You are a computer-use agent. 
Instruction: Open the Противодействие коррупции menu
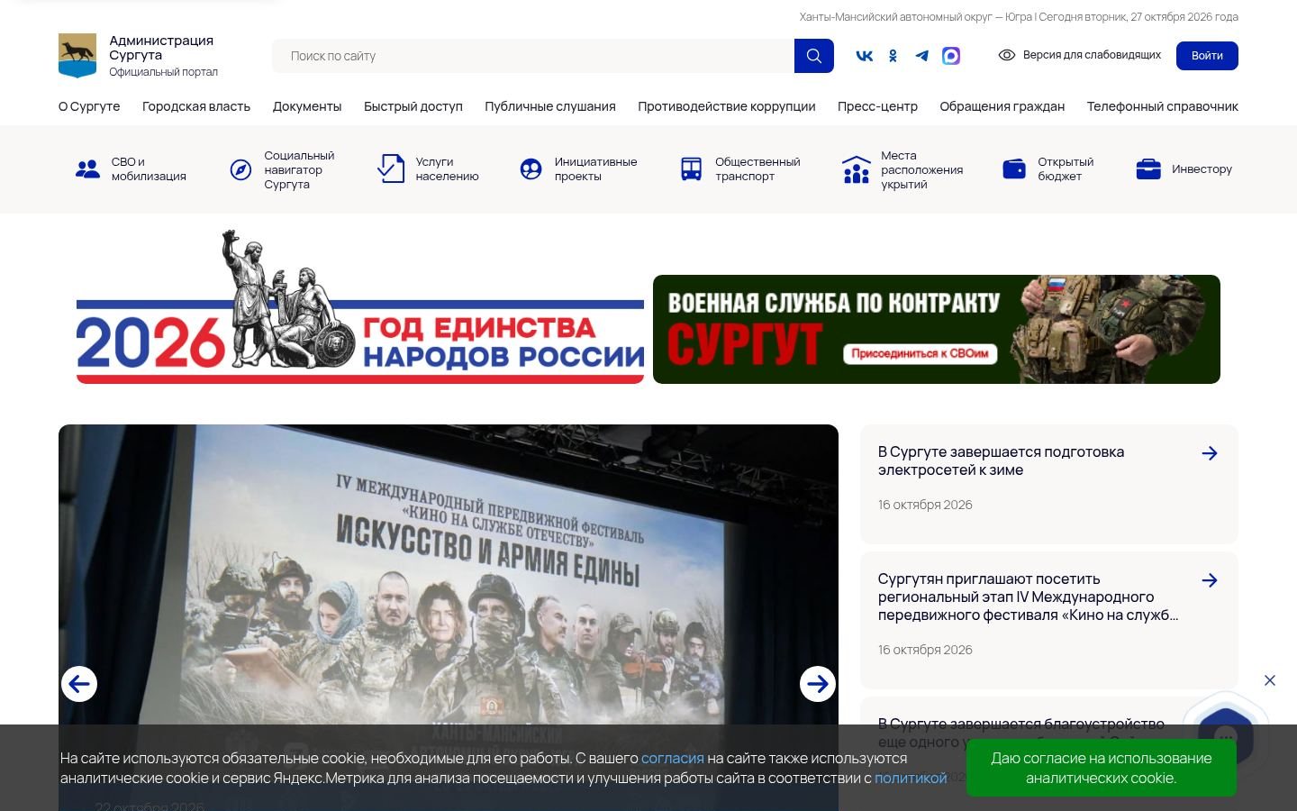[x=727, y=106]
